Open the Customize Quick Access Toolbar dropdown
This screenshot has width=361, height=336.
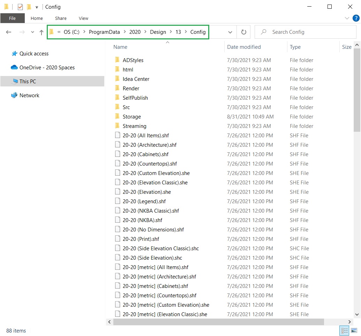37,7
